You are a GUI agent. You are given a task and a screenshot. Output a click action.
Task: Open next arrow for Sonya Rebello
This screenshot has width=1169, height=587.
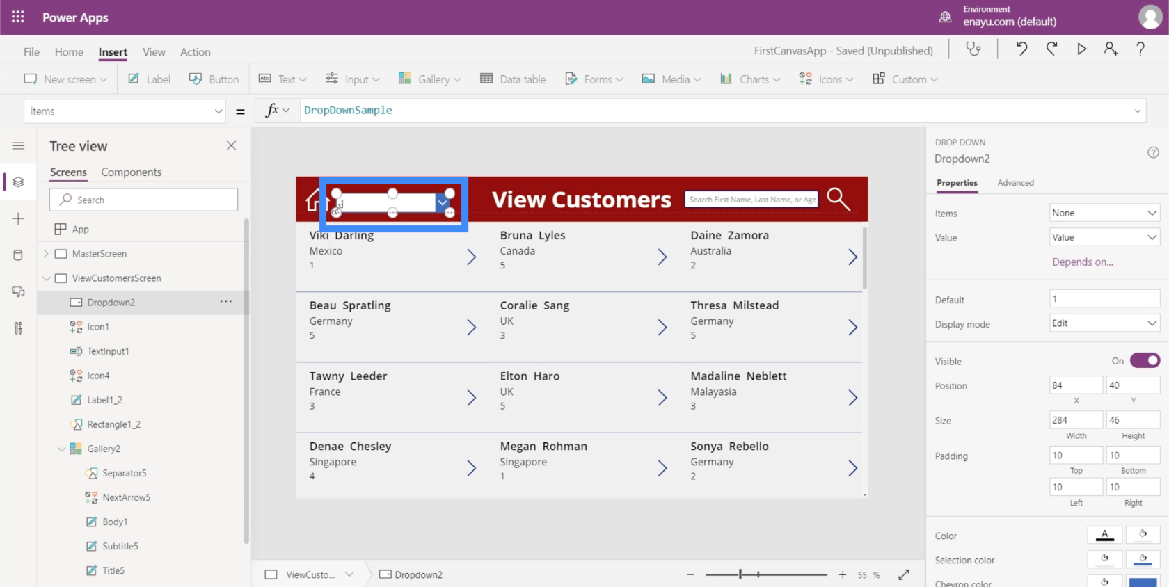click(852, 468)
